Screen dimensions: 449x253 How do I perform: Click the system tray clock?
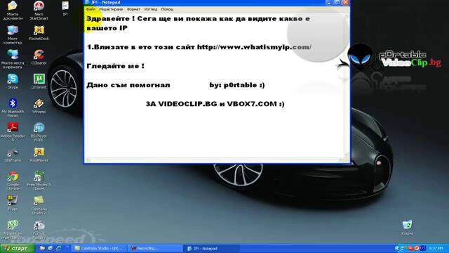(x=436, y=248)
